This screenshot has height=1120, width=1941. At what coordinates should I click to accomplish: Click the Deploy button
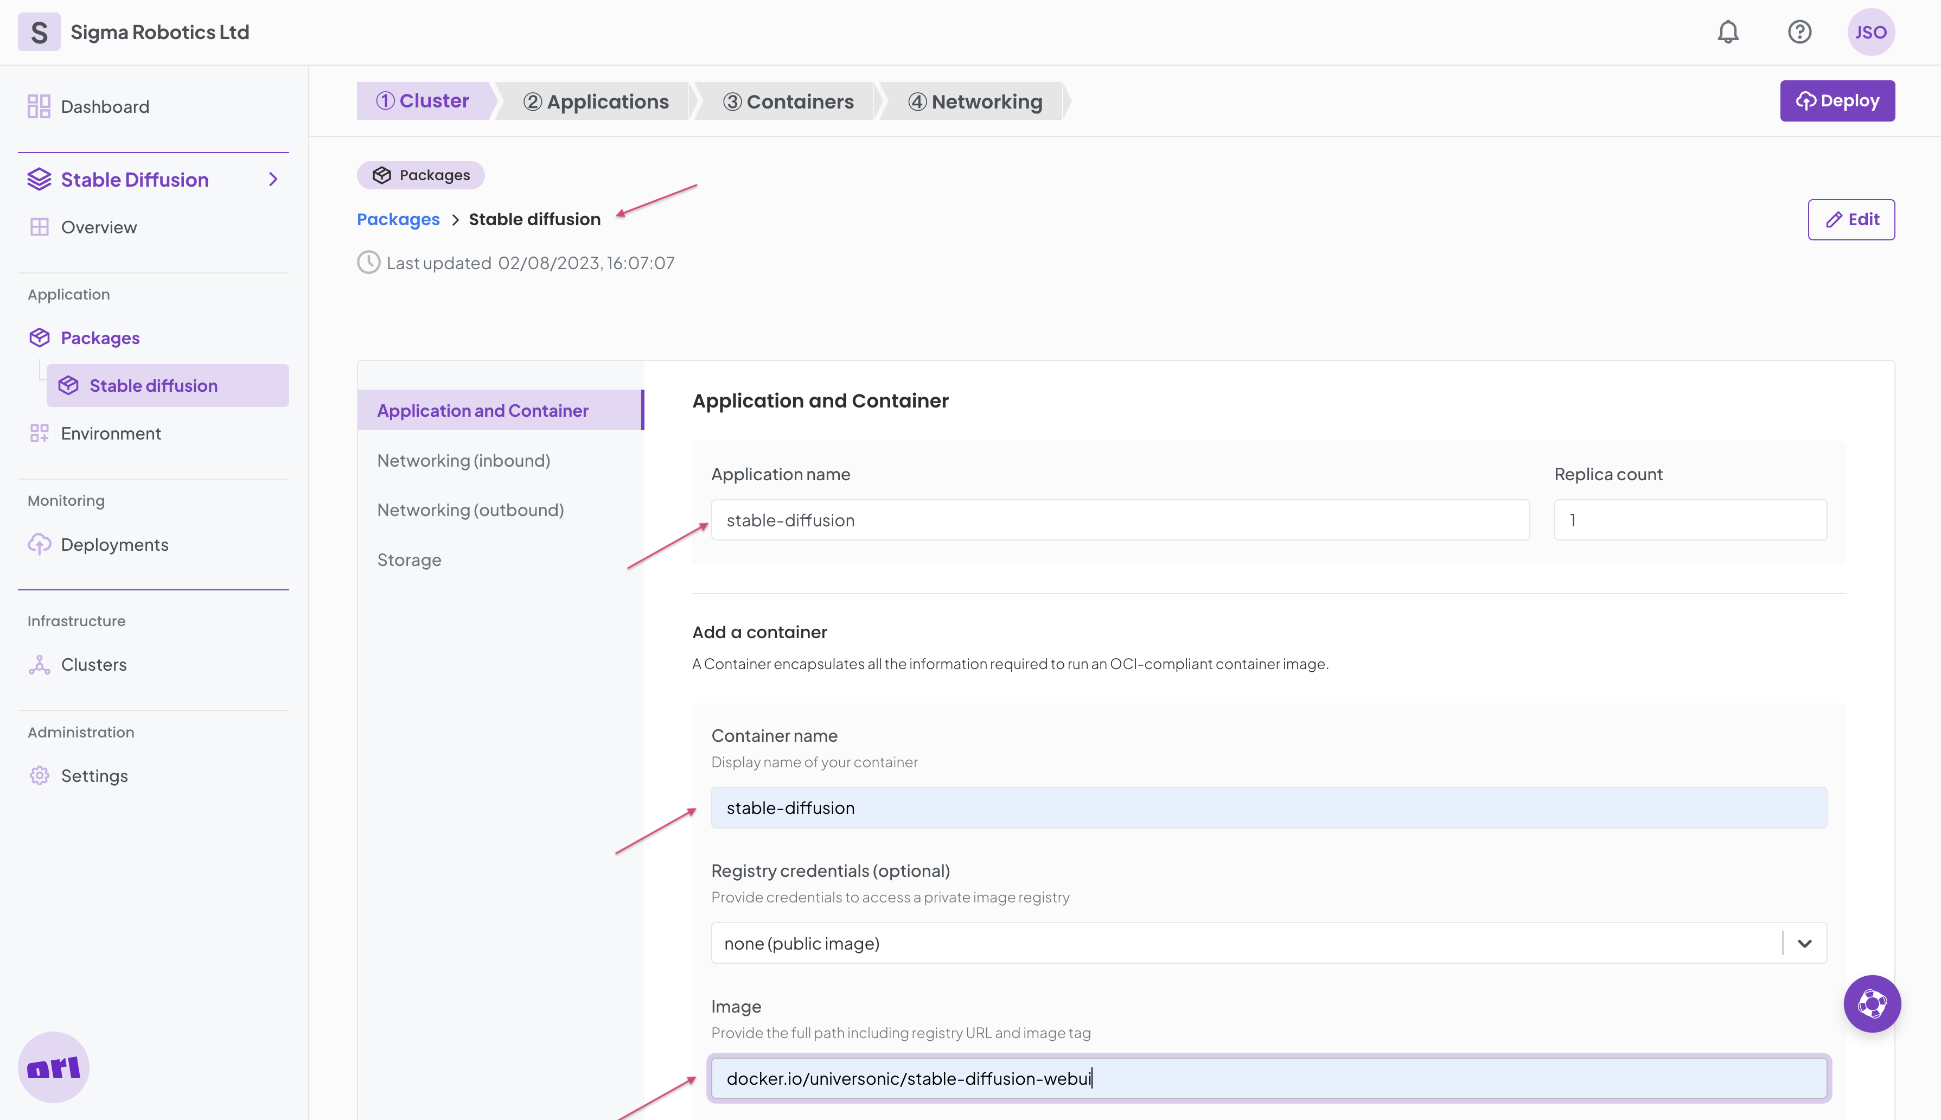[1837, 101]
